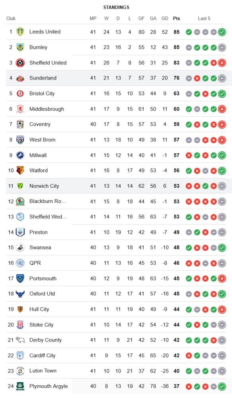Open the Blackburn Ro... team name
This screenshot has height=398, width=232.
[x=48, y=201]
